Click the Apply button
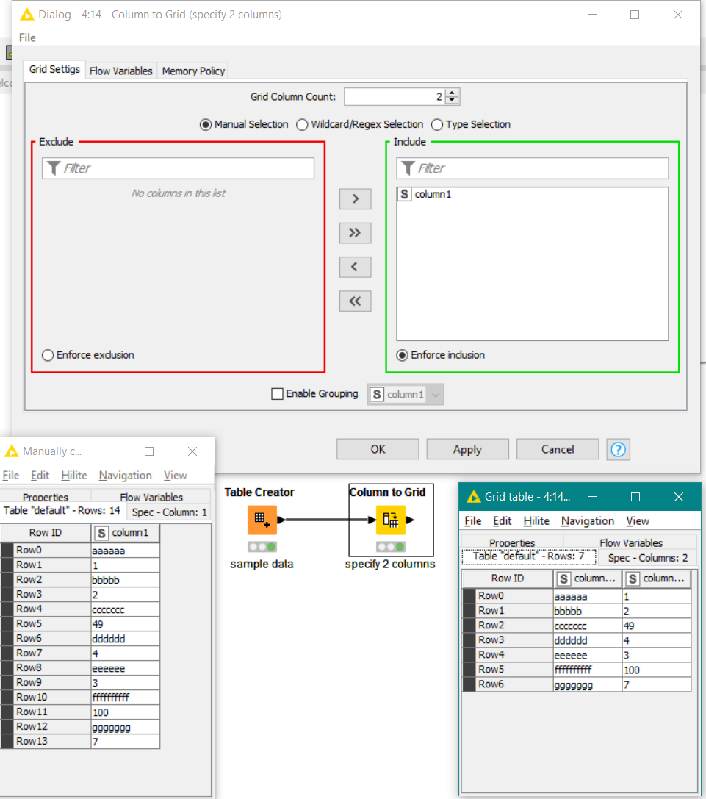 point(467,449)
